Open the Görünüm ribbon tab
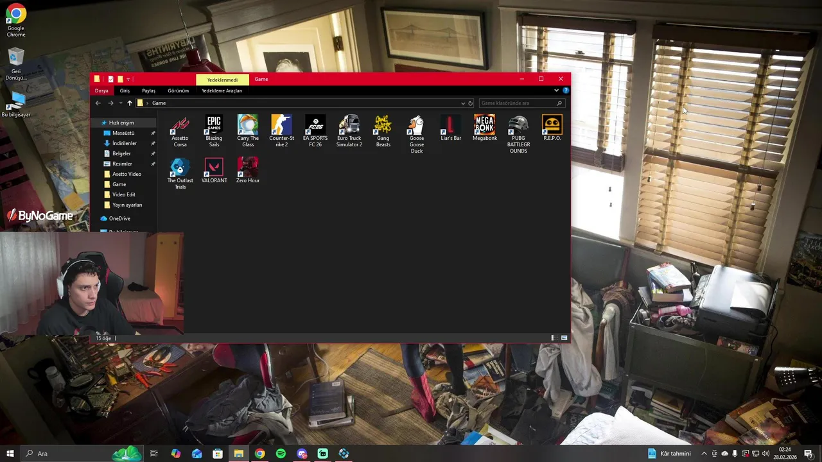This screenshot has width=822, height=462. pyautogui.click(x=178, y=90)
